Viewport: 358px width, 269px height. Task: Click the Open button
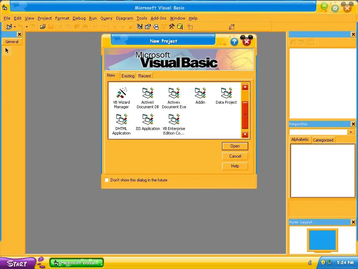pos(235,146)
